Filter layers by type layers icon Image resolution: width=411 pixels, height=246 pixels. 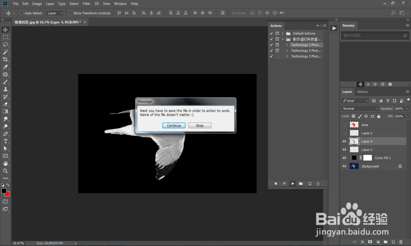[388, 101]
